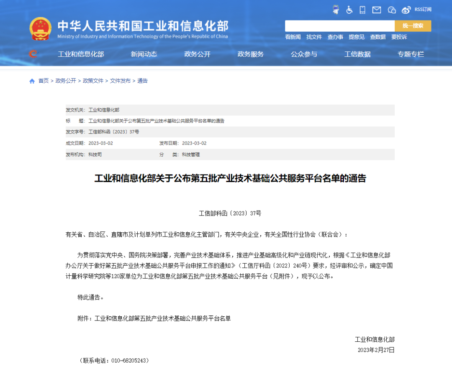Click 发文字号 value 工信部科函〔2023〕37号 in table

(113, 132)
